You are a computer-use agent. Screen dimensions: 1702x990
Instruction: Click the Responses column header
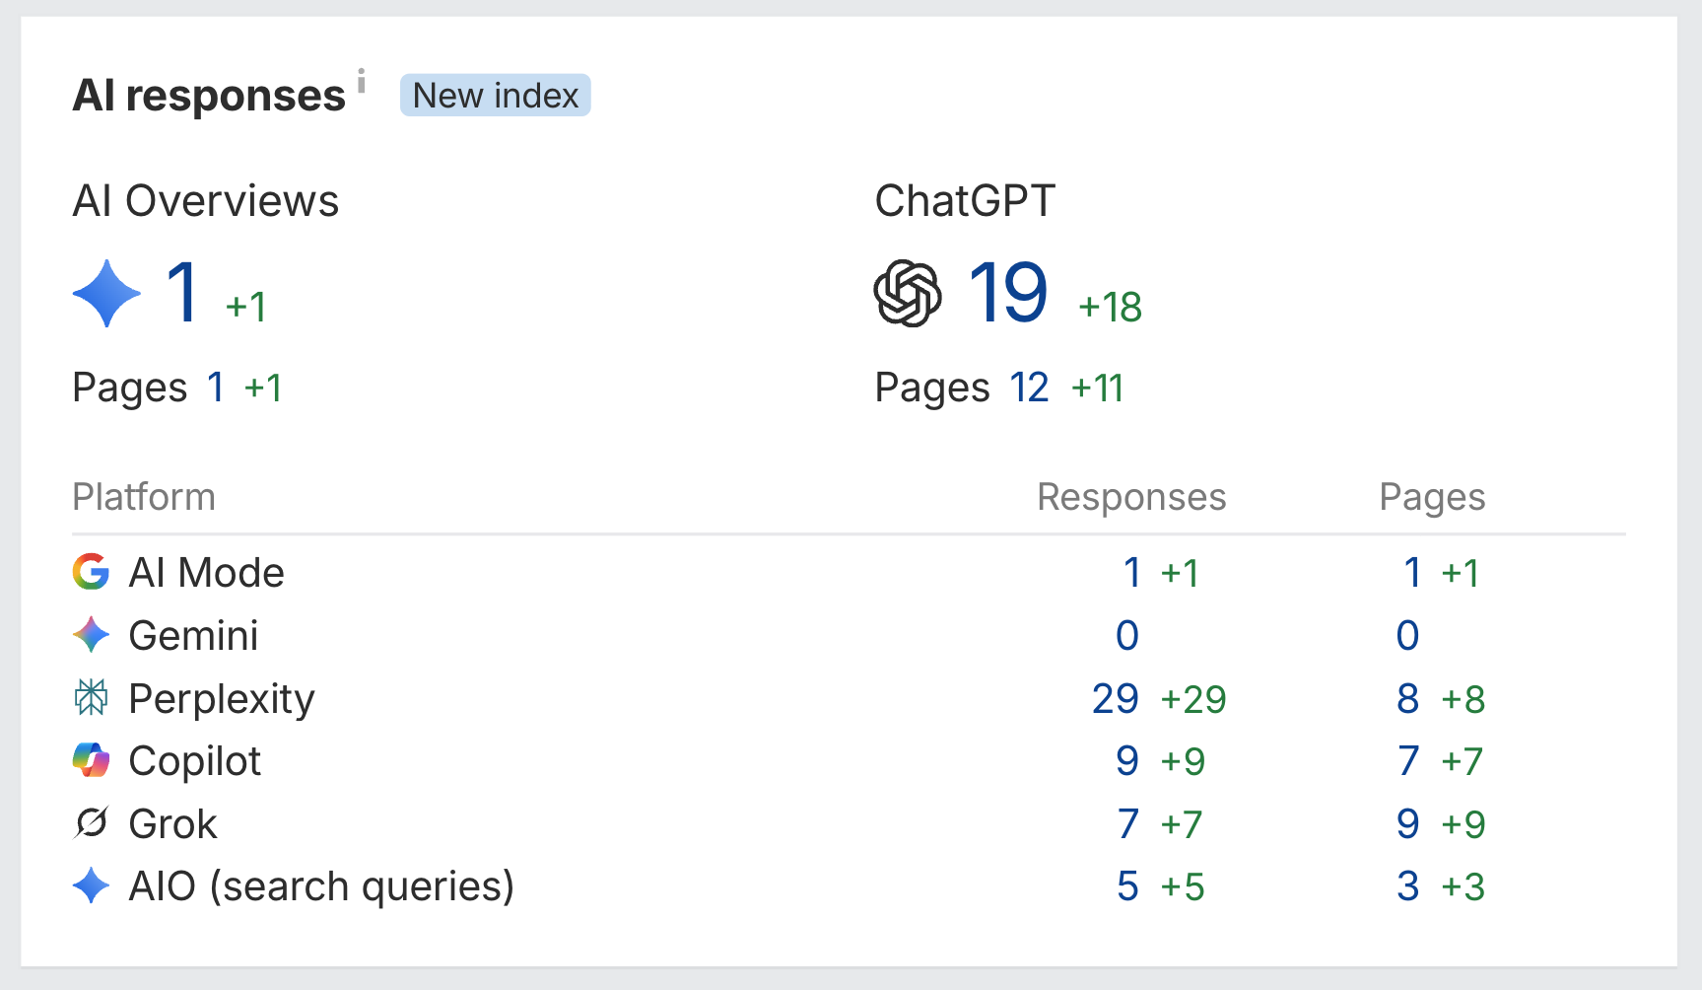1131,497
